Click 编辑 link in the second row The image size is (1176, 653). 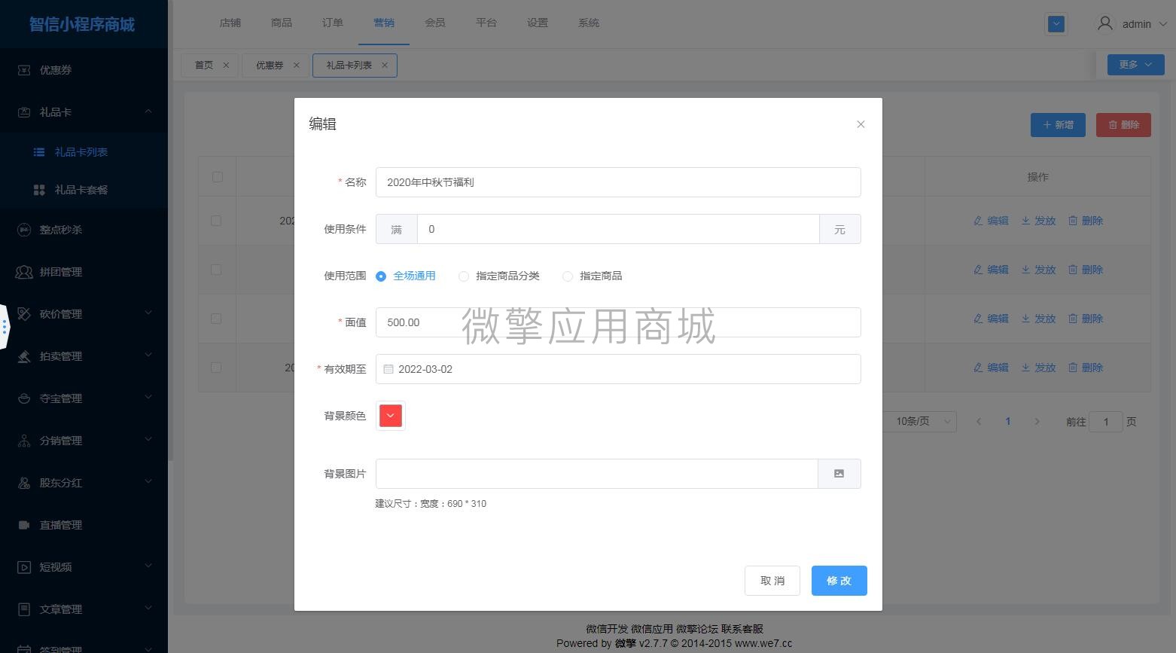(x=991, y=270)
